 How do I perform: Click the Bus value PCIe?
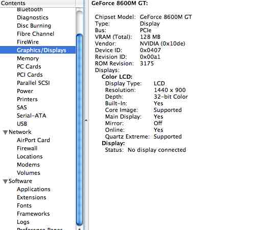pyautogui.click(x=146, y=30)
